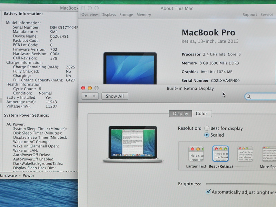Click the DarkWakeBackgroundTasks row

coord(38,164)
